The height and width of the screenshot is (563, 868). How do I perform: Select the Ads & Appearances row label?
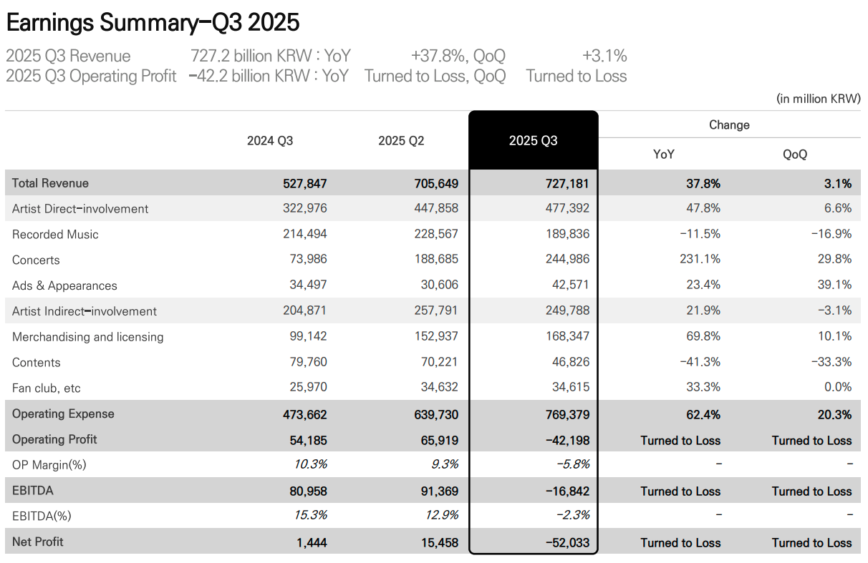point(64,285)
